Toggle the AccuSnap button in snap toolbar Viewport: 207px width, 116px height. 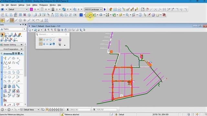pyautogui.click(x=2, y=20)
